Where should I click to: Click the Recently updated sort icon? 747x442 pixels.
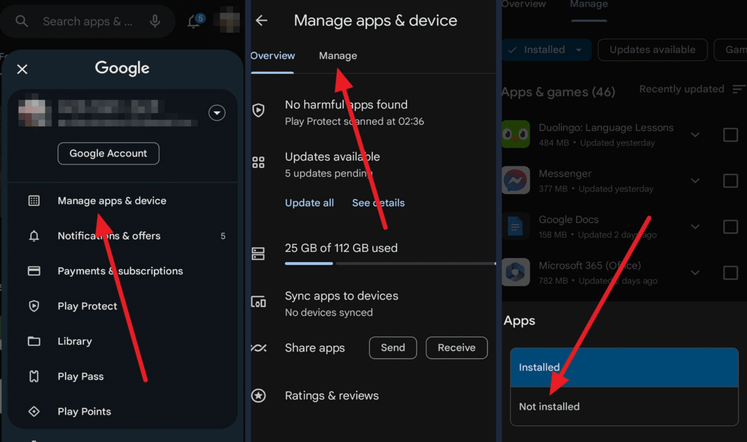coord(739,89)
